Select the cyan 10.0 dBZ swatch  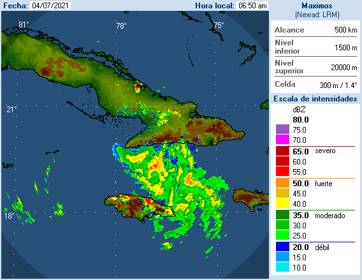pyautogui.click(x=282, y=267)
